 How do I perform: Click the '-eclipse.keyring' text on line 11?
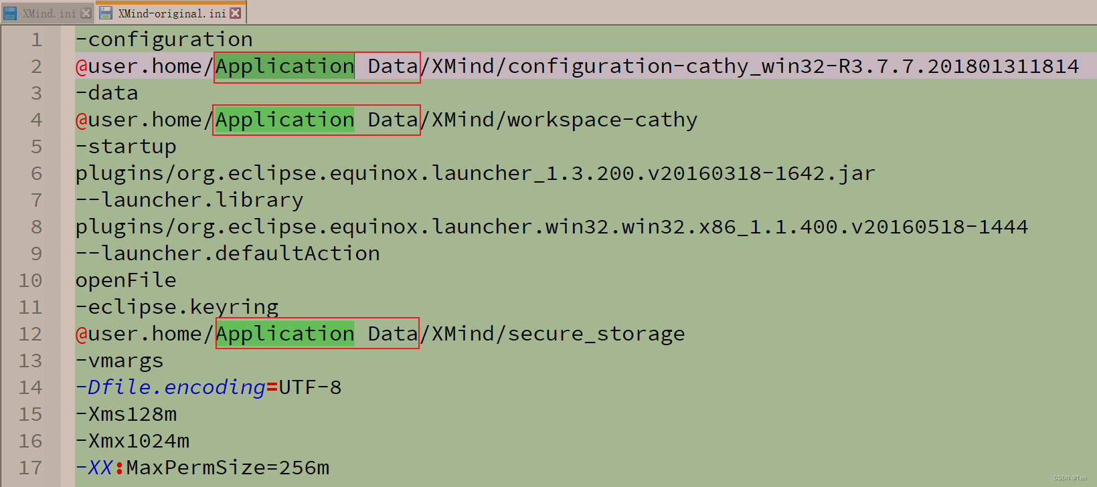pyautogui.click(x=177, y=306)
